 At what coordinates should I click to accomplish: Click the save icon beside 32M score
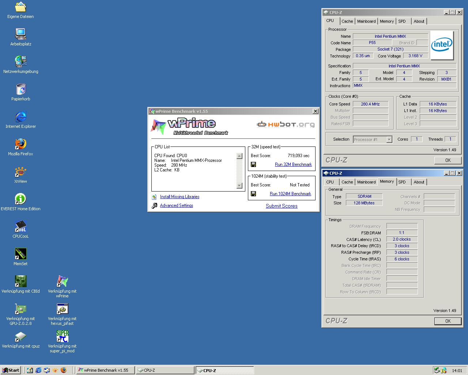click(253, 164)
